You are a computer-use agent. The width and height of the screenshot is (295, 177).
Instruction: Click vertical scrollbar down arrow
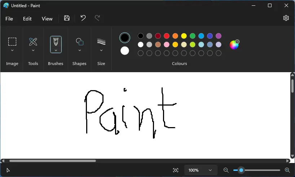point(292,156)
